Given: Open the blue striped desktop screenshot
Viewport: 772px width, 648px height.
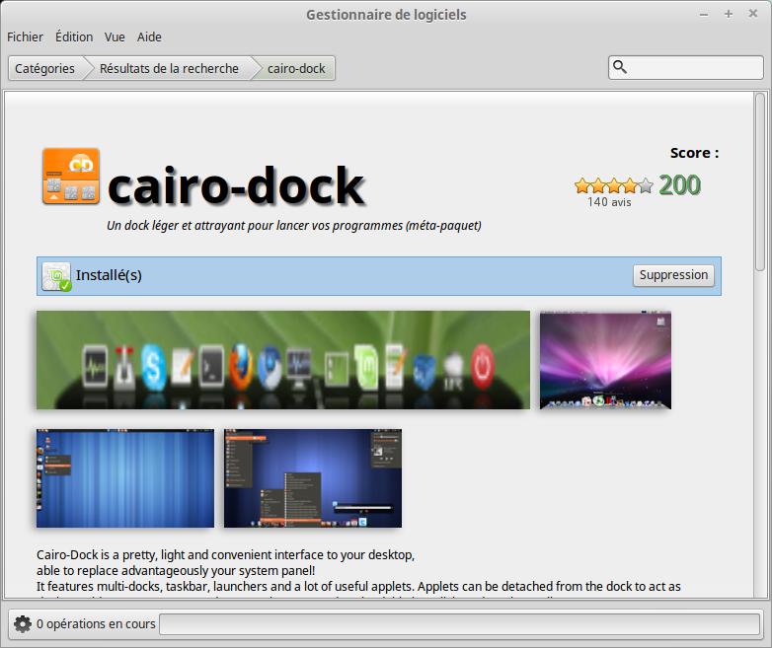Looking at the screenshot, I should (x=125, y=478).
